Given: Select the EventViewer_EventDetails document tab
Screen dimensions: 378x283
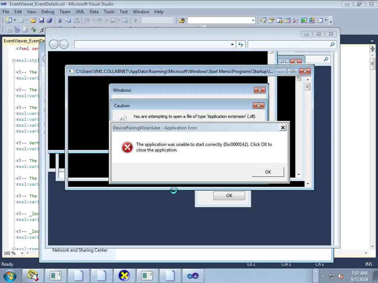Looking at the screenshot, I should pos(24,41).
